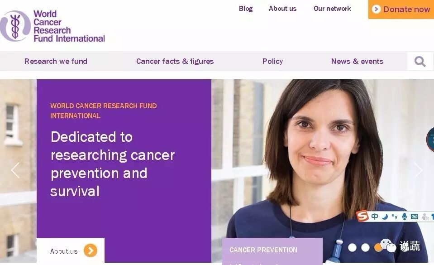Open the Research we fund menu

(56, 61)
